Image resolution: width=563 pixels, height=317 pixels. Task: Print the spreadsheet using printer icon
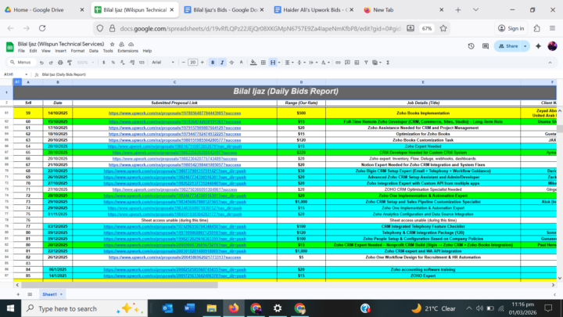60,63
